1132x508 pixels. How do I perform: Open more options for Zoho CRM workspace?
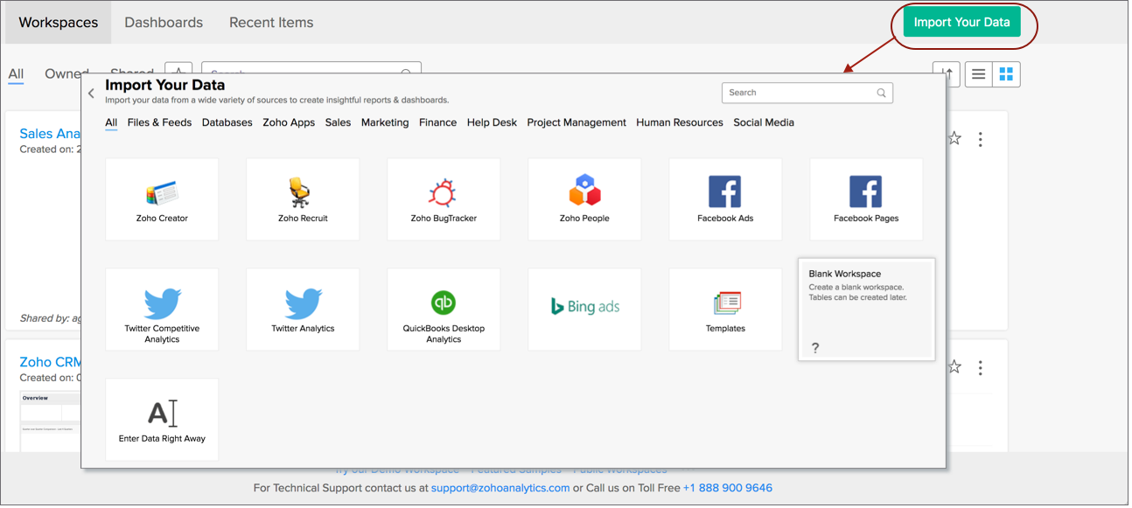point(981,368)
